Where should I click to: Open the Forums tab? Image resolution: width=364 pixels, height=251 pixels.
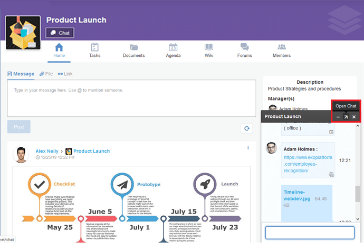coord(244,51)
